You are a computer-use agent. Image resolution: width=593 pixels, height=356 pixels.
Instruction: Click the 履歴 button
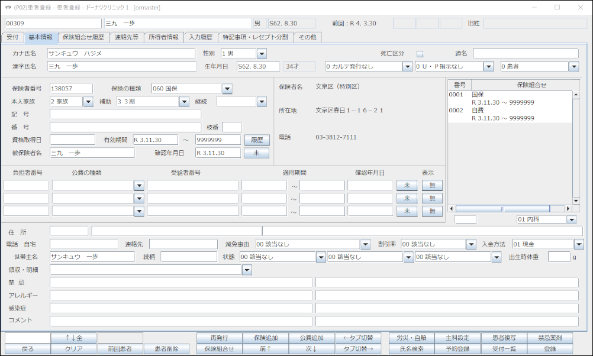coord(257,140)
